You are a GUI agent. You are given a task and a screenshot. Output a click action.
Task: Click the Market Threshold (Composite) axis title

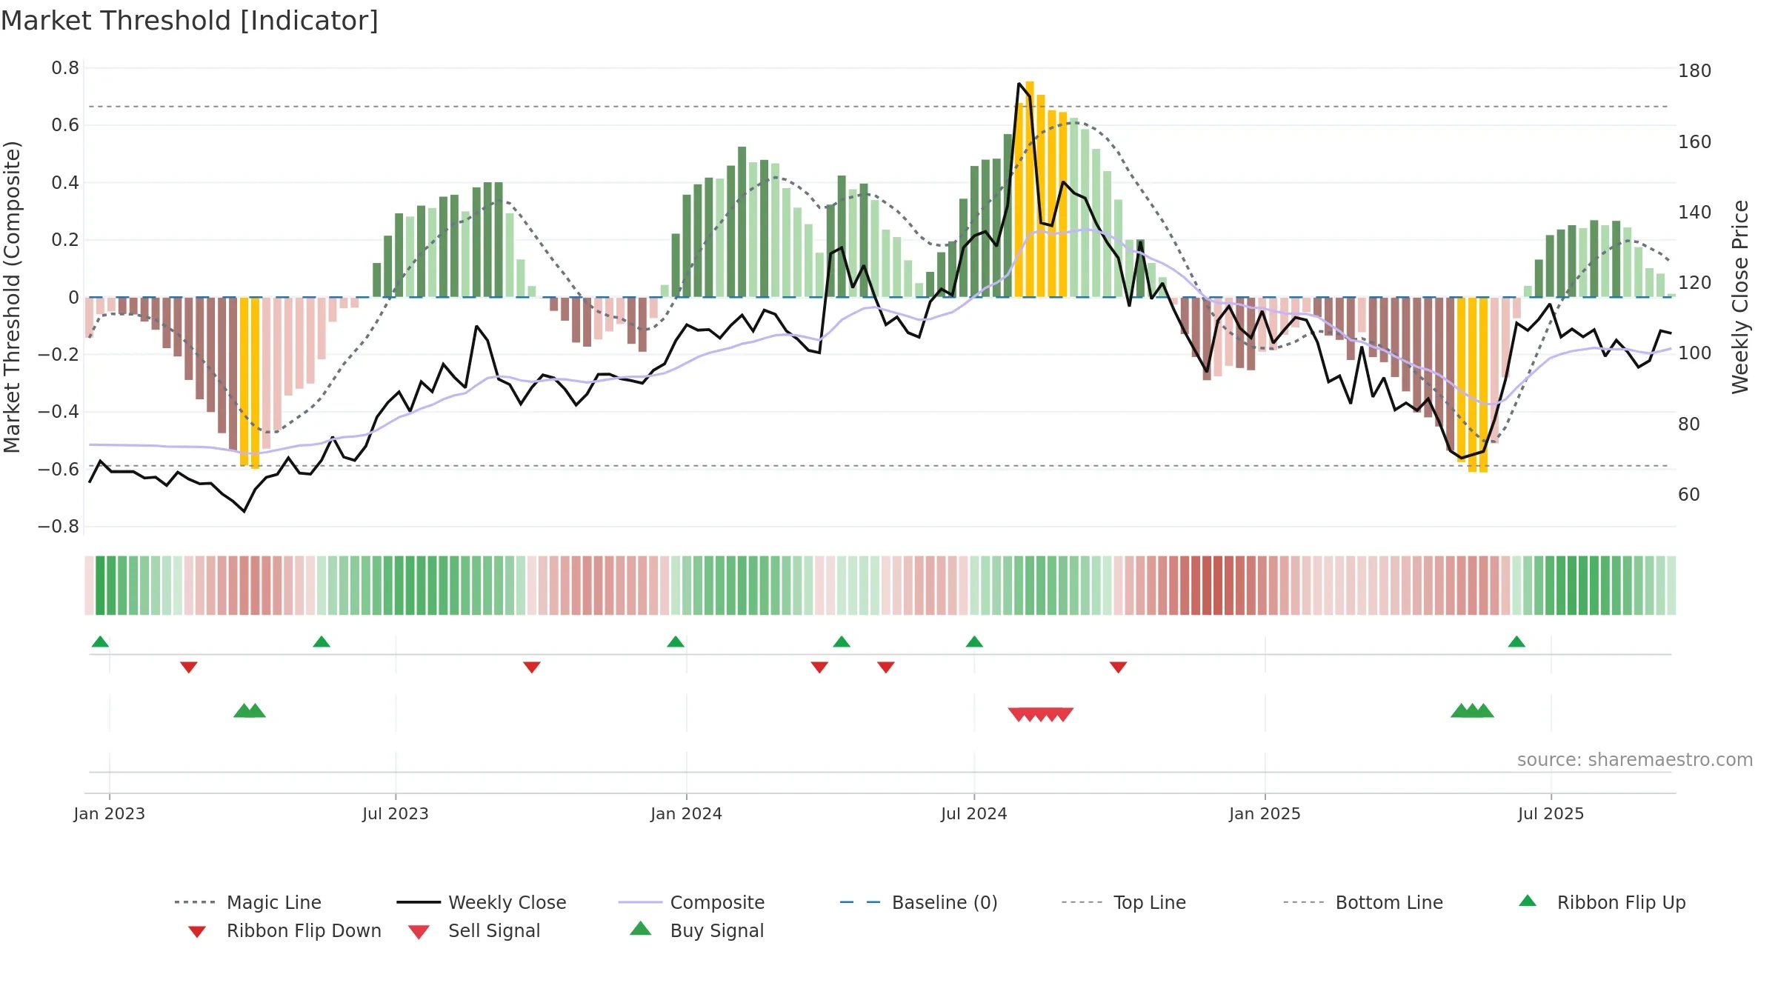13,297
